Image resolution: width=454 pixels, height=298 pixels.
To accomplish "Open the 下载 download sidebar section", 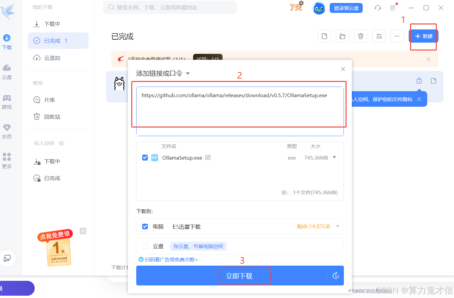I will pos(7,42).
